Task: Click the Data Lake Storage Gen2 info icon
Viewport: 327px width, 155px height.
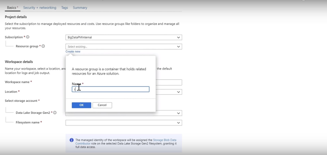Action: click(55, 113)
